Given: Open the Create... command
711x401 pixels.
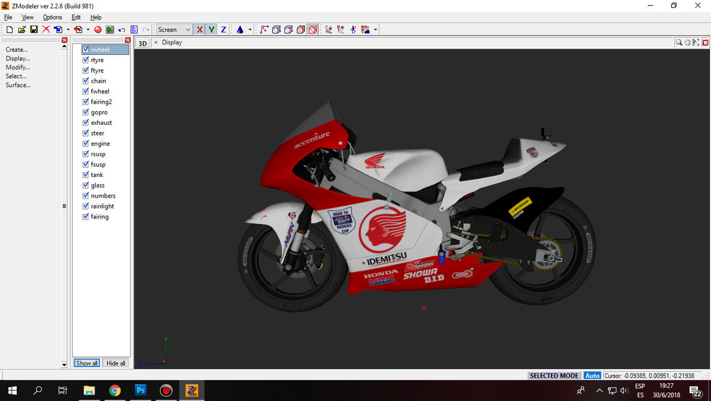Looking at the screenshot, I should pyautogui.click(x=17, y=49).
